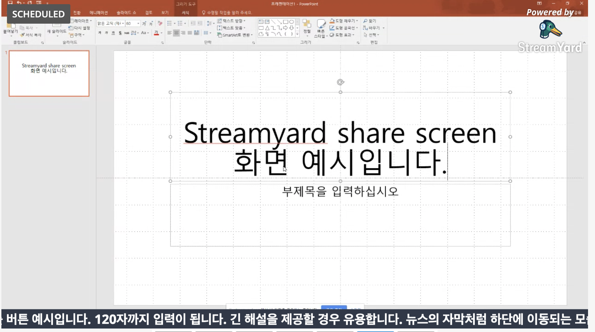
Task: Set paragraph alignment to center
Action: click(x=176, y=33)
